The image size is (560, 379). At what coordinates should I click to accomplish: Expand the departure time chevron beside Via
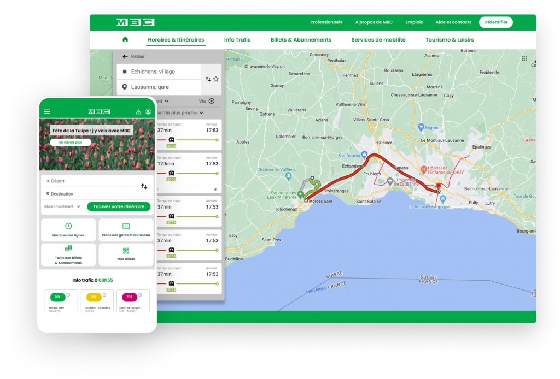(167, 101)
